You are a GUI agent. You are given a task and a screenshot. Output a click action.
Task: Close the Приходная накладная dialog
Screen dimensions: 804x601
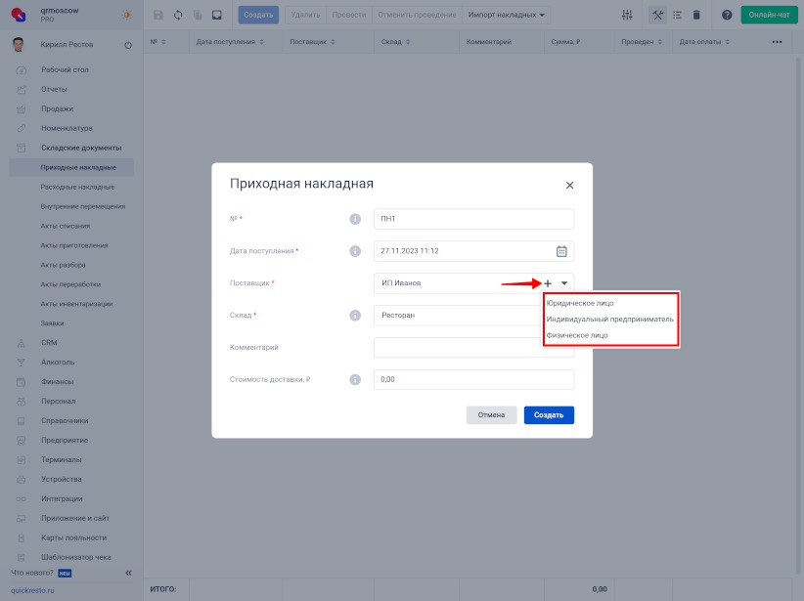pos(569,185)
